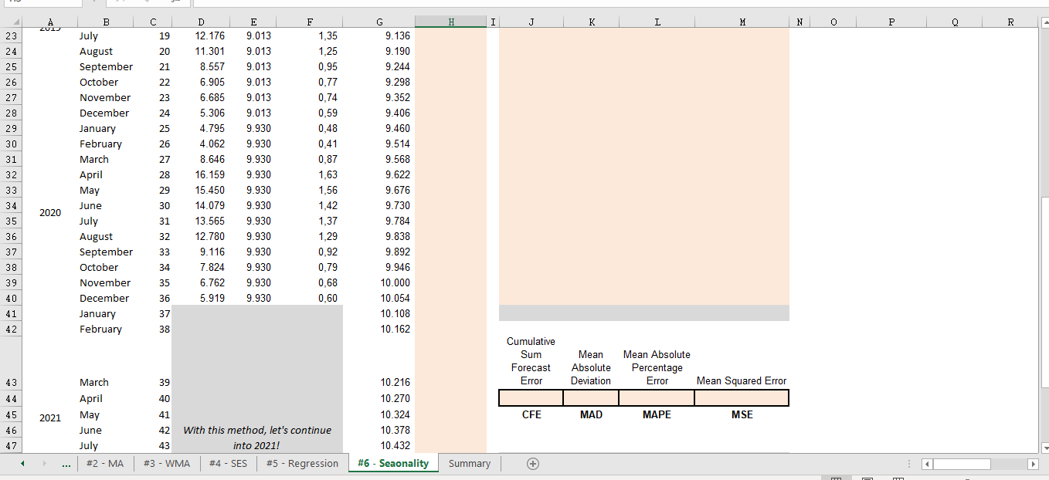Select column H header
The width and height of the screenshot is (1049, 480).
click(451, 22)
